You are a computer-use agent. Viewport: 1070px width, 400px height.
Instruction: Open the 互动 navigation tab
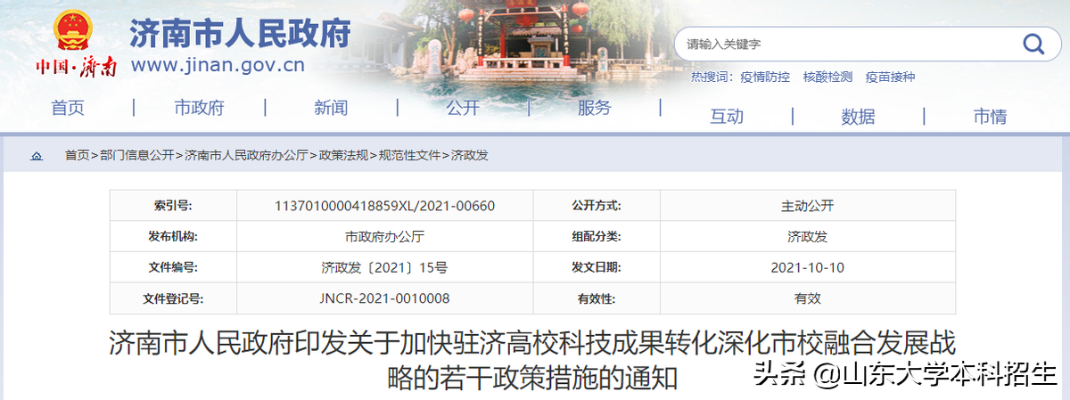[727, 116]
